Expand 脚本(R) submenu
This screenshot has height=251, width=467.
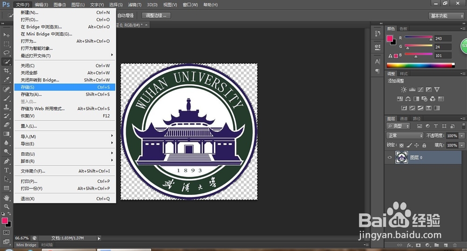pos(65,161)
